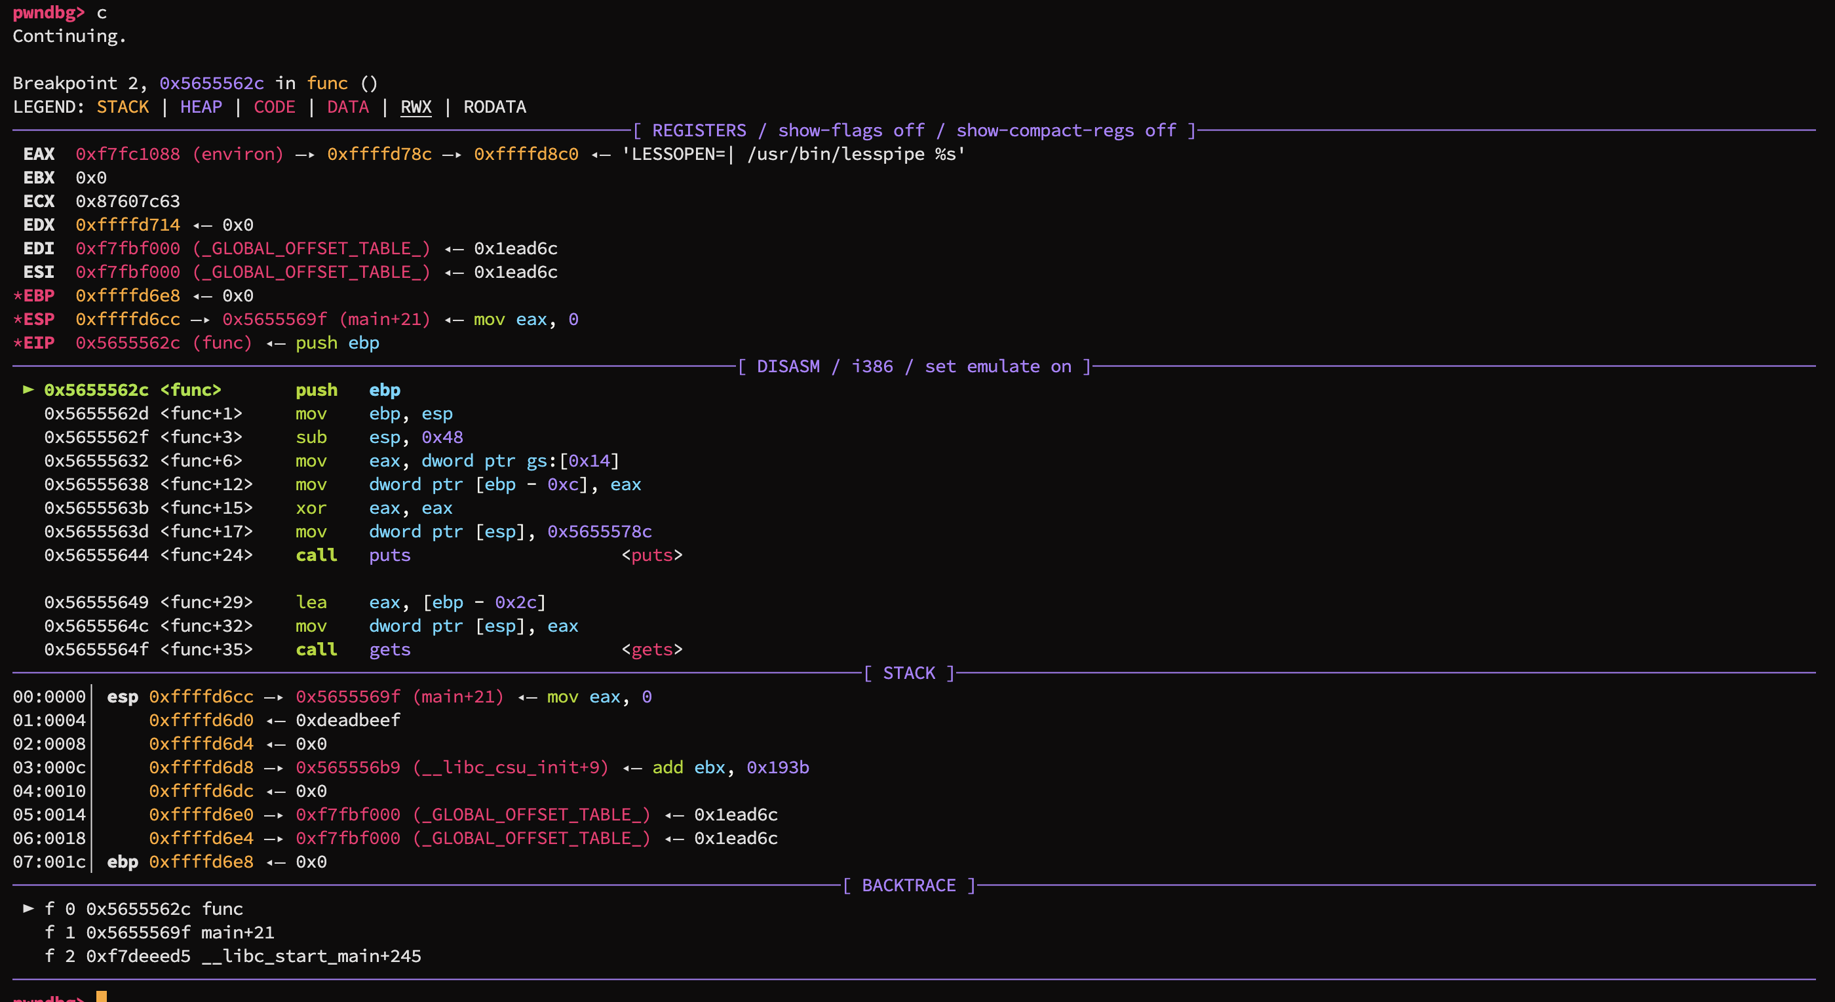The height and width of the screenshot is (1002, 1835).
Task: Click the cursor at bottom pwndbg prompt
Action: (101, 996)
